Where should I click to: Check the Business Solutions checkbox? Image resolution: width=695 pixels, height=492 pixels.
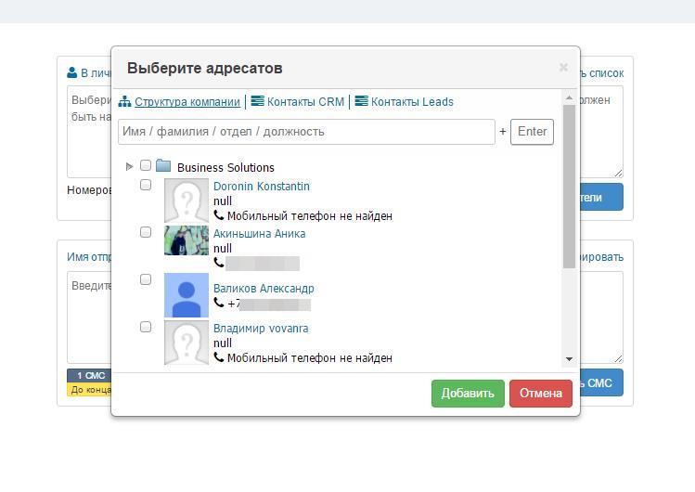(146, 165)
